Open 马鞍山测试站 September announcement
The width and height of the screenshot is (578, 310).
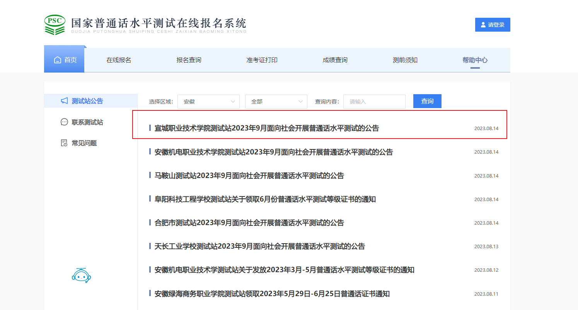point(249,176)
